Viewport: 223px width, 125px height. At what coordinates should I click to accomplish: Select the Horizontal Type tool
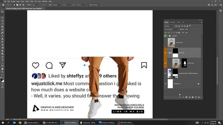pyautogui.click(x=2, y=60)
